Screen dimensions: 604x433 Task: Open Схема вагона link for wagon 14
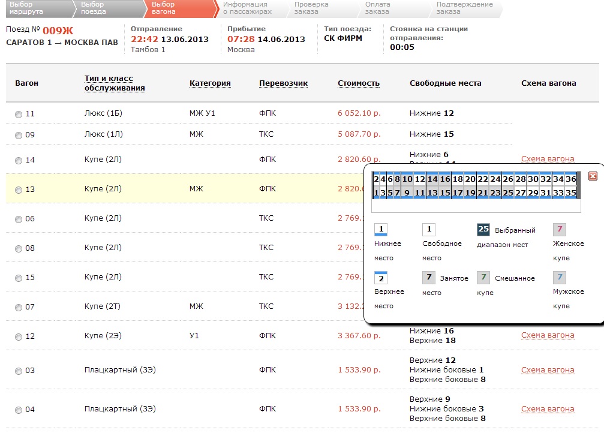click(x=548, y=159)
